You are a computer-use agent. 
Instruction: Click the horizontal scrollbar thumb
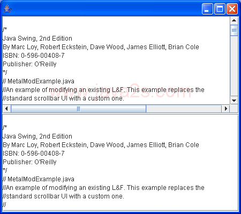[79, 109]
